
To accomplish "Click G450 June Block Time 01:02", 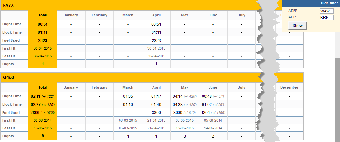I will point(213,104).
